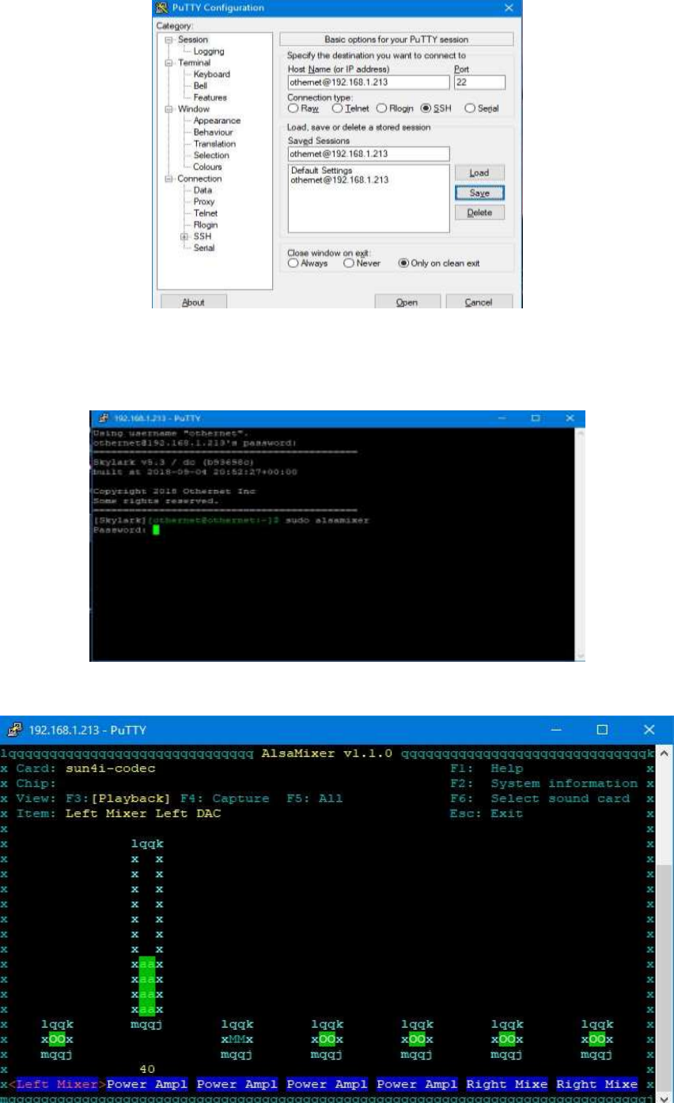Image resolution: width=674 pixels, height=1103 pixels.
Task: Click the Cancel button
Action: (x=479, y=302)
